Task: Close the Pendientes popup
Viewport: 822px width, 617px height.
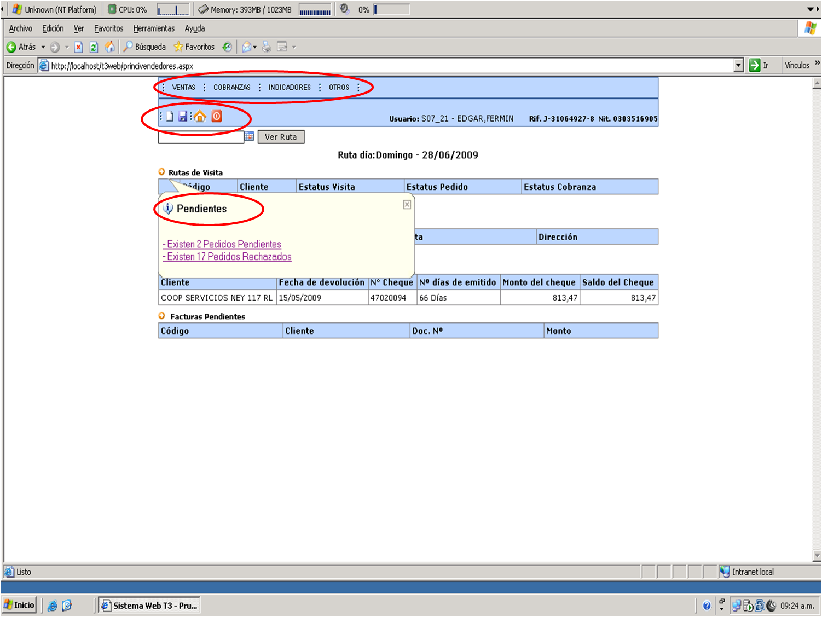Action: (407, 204)
